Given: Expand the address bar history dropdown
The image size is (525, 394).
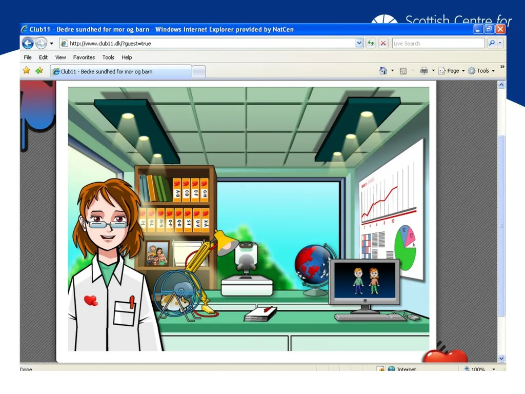Looking at the screenshot, I should click(359, 43).
